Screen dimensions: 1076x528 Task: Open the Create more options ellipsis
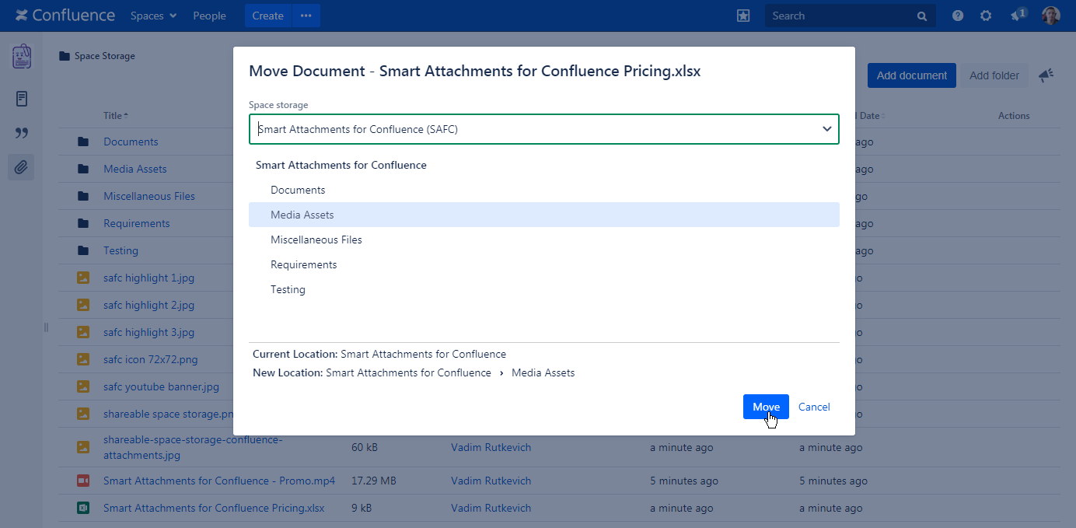click(306, 16)
